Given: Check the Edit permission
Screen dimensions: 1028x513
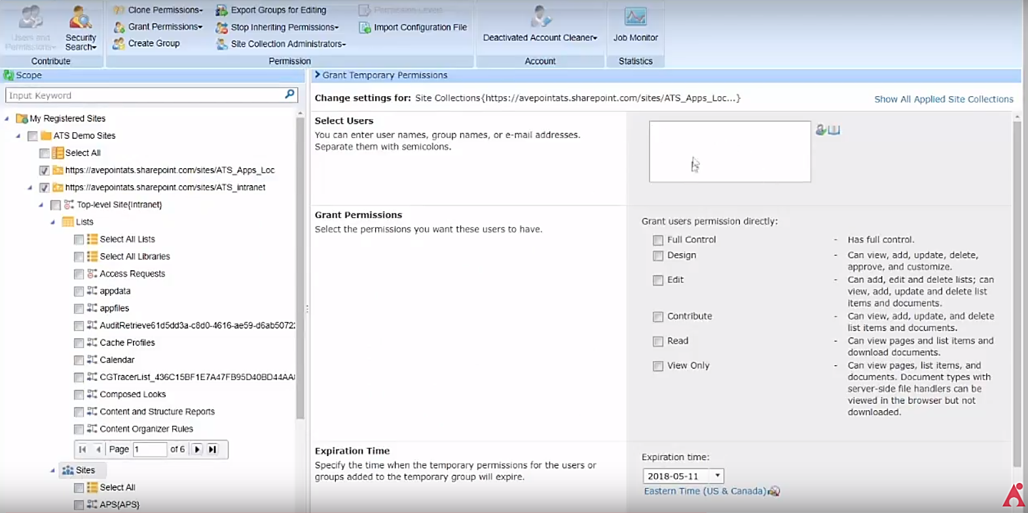Looking at the screenshot, I should pos(658,280).
